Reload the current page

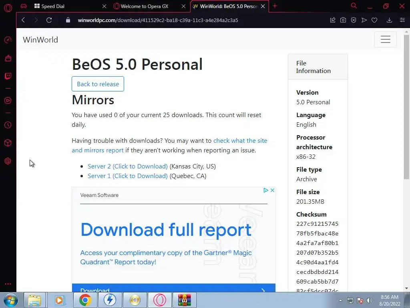(x=49, y=20)
